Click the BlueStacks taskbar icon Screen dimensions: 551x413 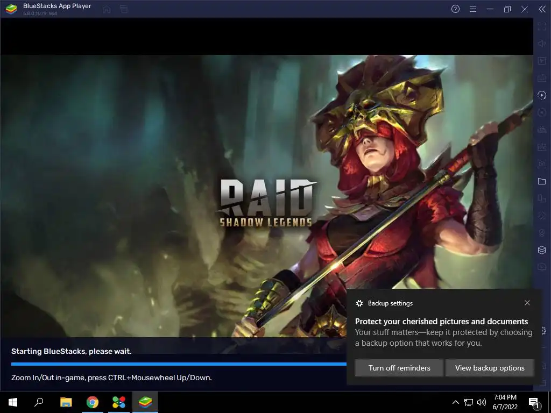tap(145, 402)
